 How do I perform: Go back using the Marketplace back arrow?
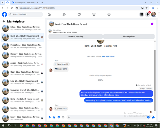click(4, 21)
